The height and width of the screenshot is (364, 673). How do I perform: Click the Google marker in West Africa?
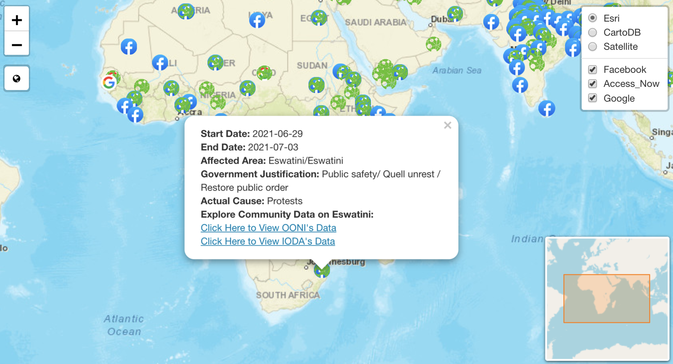coord(109,82)
